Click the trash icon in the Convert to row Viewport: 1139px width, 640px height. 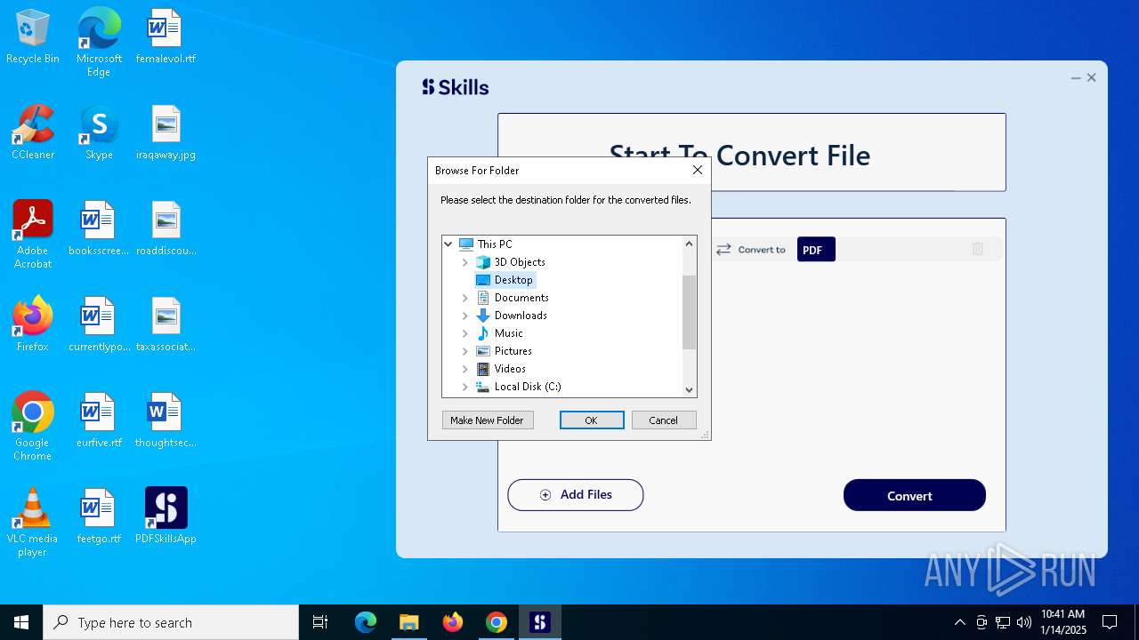point(977,249)
